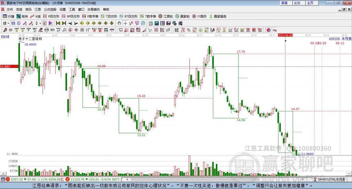Open the T四方形 tool
The height and width of the screenshot is (189, 352).
tap(109, 16)
